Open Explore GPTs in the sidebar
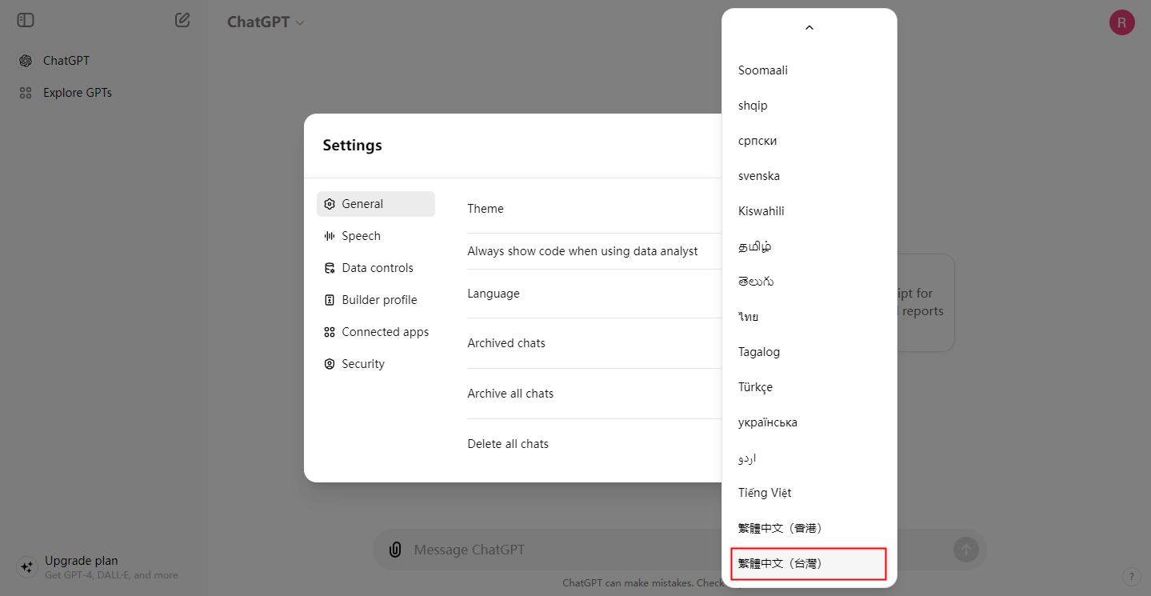This screenshot has width=1151, height=596. click(104, 93)
